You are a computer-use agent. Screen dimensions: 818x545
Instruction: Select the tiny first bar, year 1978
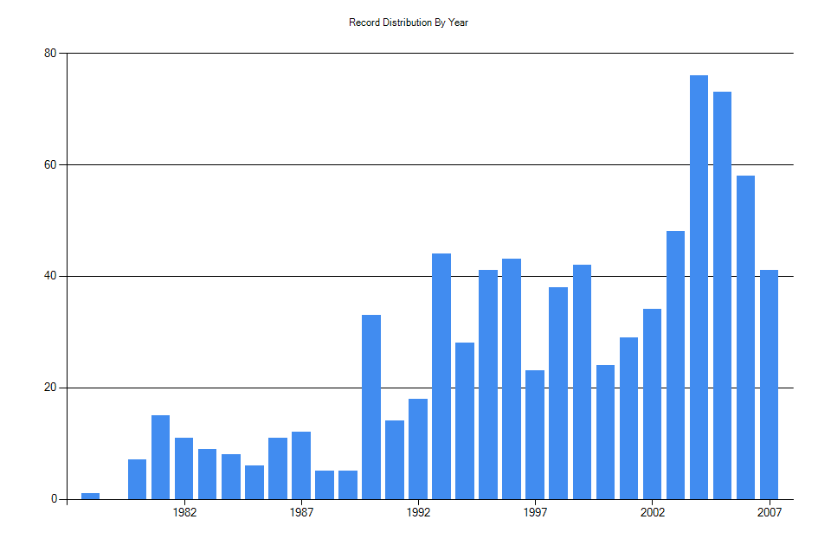click(90, 496)
